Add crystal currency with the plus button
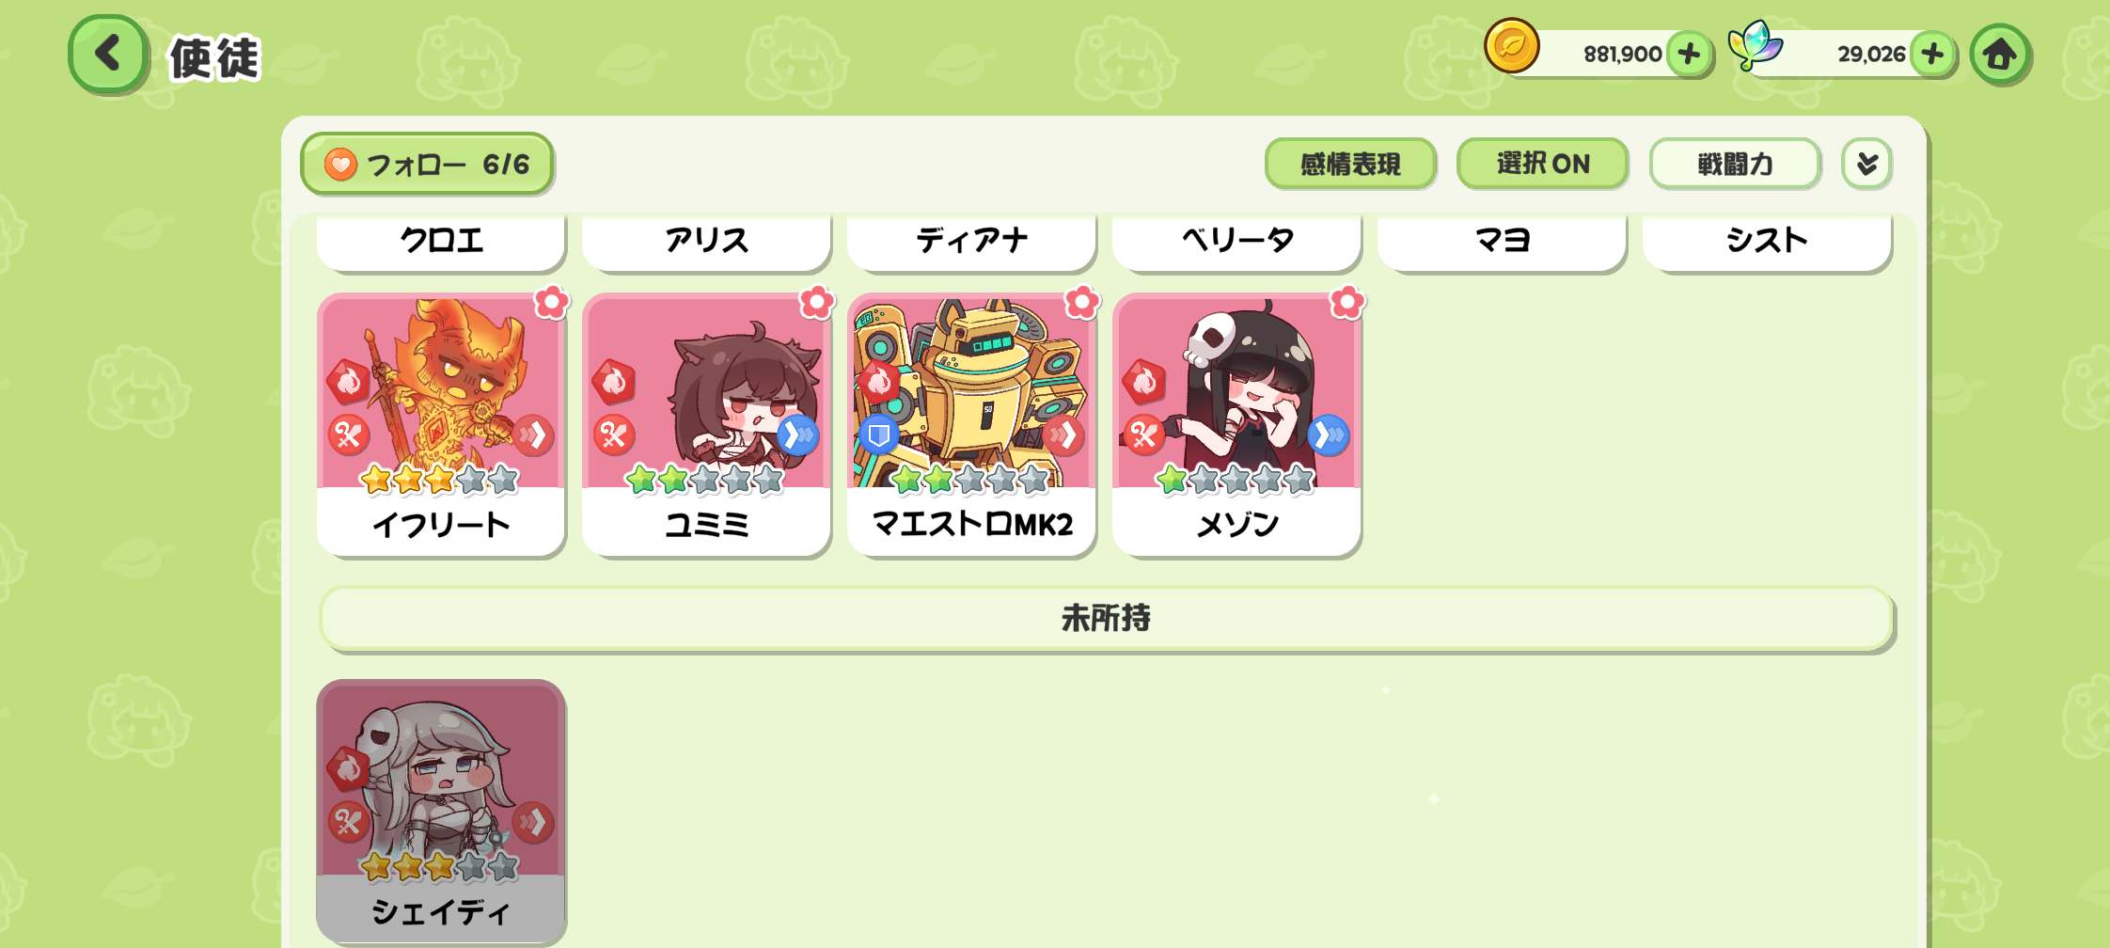 click(1932, 54)
